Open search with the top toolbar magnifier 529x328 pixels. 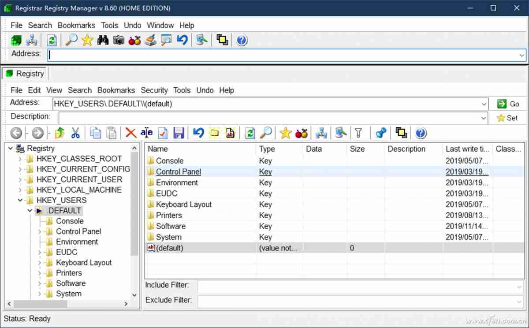coord(71,40)
